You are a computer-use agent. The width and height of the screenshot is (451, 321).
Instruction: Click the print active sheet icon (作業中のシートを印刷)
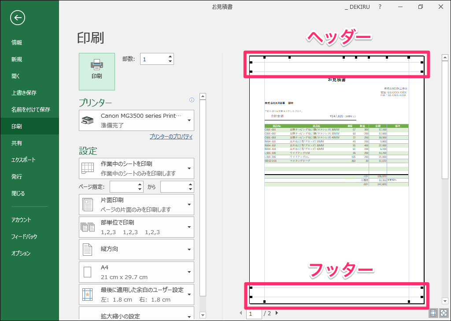[88, 168]
